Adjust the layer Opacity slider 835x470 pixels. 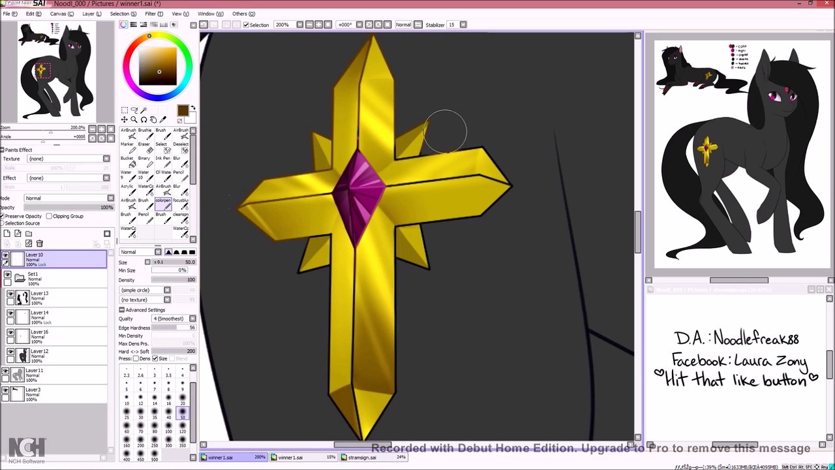point(68,207)
